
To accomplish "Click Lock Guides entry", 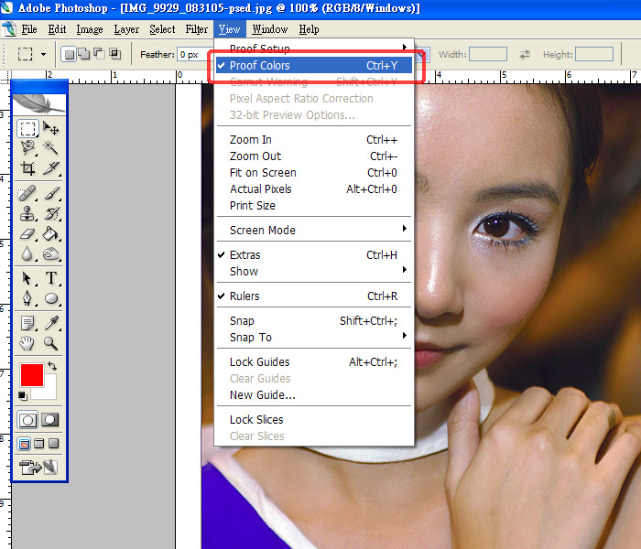I will (x=259, y=362).
